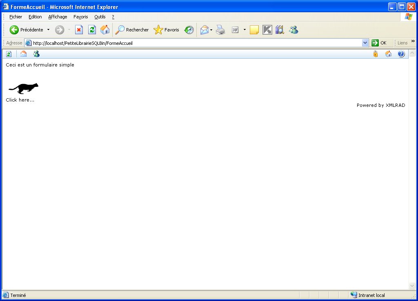
Task: Click the blue help question mark icon
Action: [x=401, y=54]
